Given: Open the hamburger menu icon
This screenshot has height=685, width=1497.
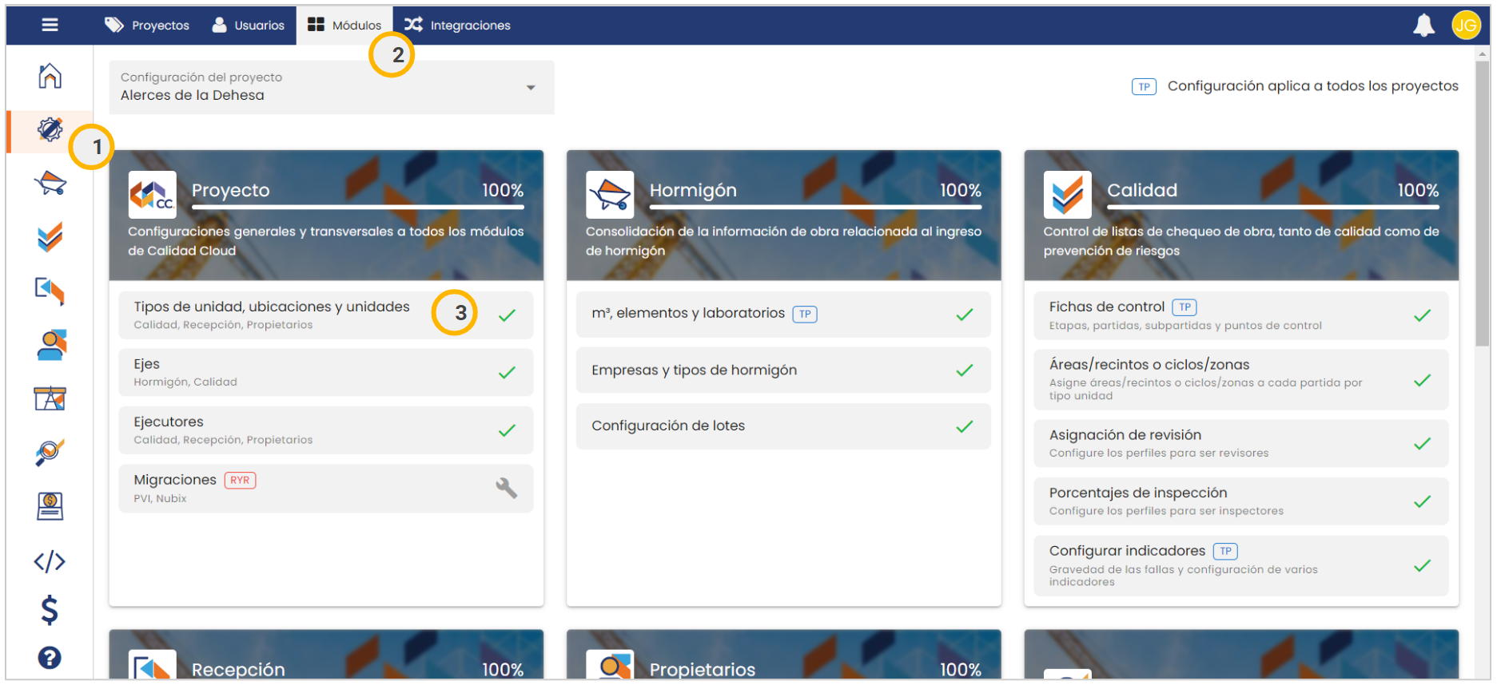Looking at the screenshot, I should 50,25.
